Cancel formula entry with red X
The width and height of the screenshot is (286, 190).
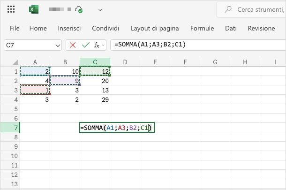(x=73, y=45)
